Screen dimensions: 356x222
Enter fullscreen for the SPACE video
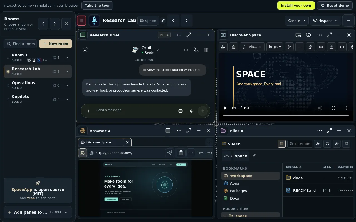coord(333,108)
